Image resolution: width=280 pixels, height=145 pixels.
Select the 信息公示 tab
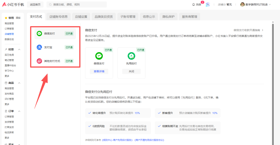(149, 17)
